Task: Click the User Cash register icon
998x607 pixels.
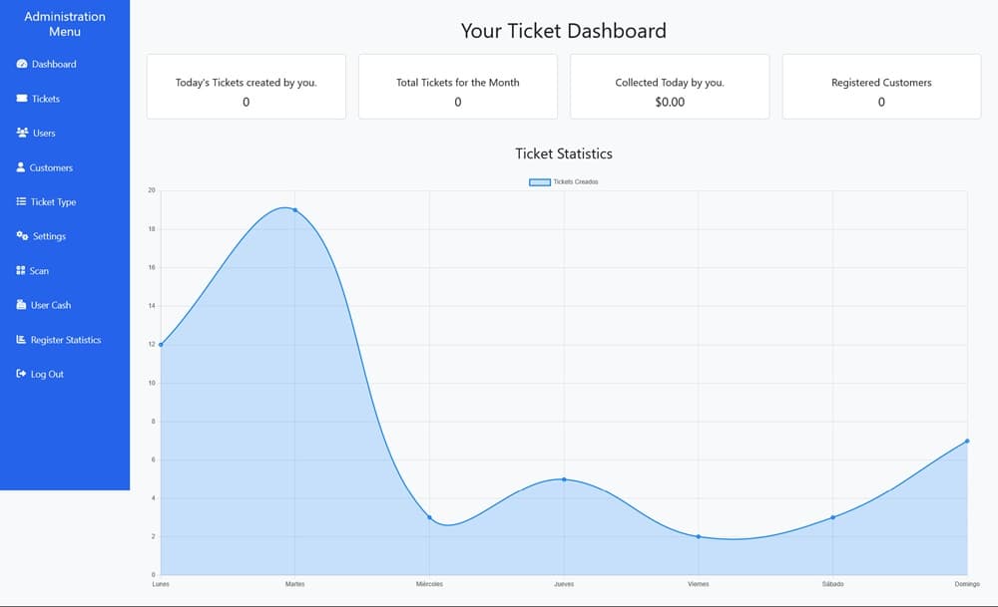Action: 21,305
